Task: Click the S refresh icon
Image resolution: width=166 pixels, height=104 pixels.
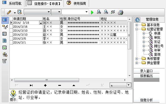Action: [113, 12]
